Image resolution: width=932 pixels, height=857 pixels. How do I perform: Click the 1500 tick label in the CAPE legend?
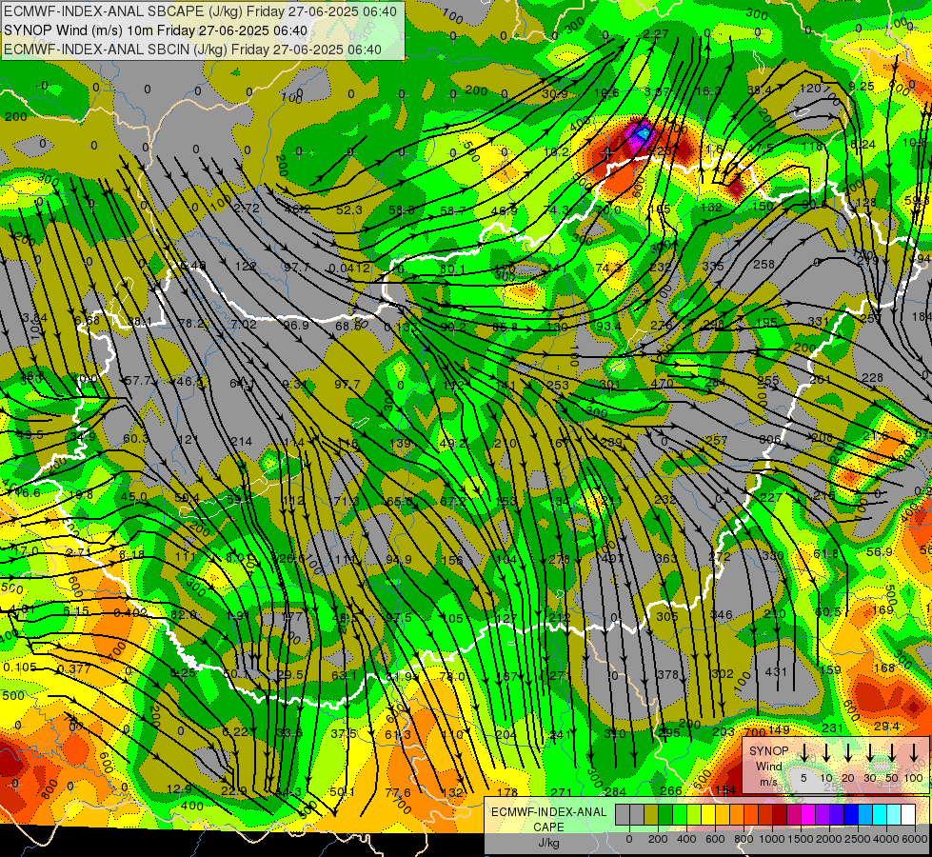coord(802,839)
